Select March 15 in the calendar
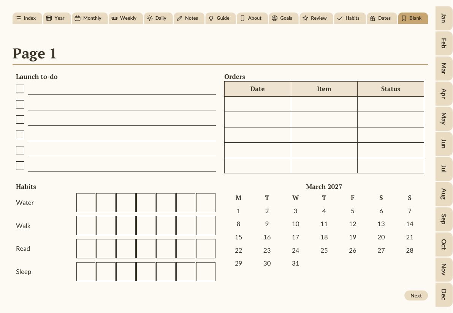The height and width of the screenshot is (313, 453). (238, 237)
